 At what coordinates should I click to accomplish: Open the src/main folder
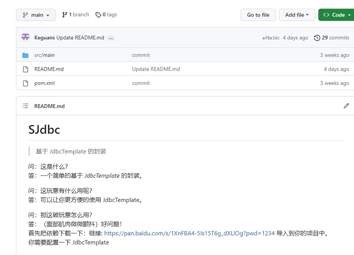coord(44,55)
